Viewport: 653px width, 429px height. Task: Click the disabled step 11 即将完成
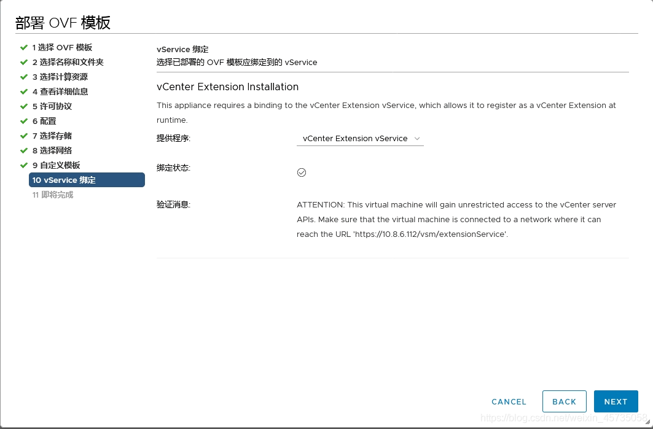[x=53, y=195]
